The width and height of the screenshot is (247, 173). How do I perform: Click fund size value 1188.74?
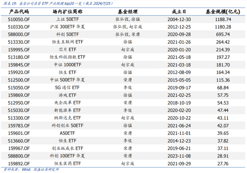223,19
